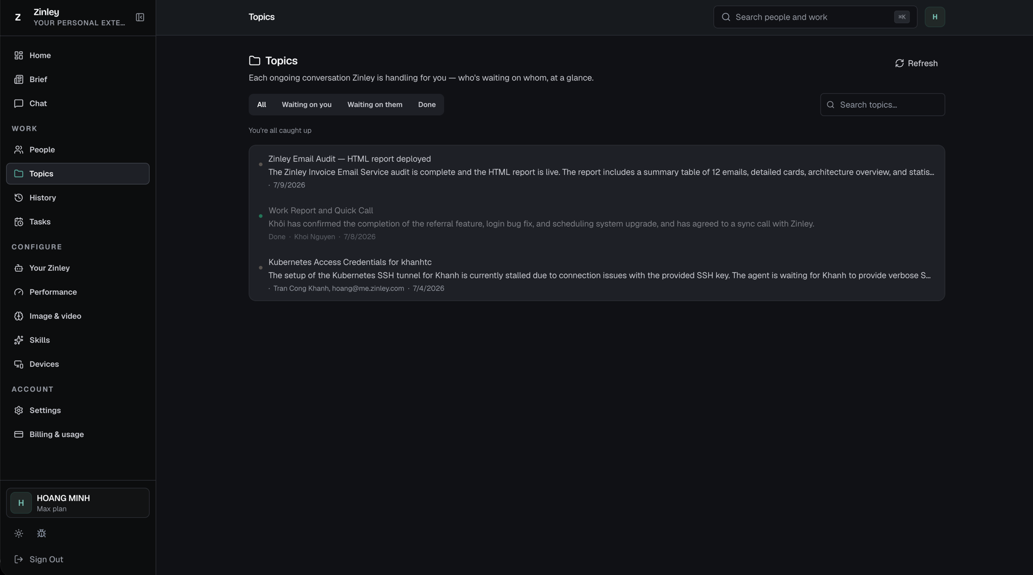Click the Sign Out arrow icon
The width and height of the screenshot is (1033, 575).
[19, 559]
